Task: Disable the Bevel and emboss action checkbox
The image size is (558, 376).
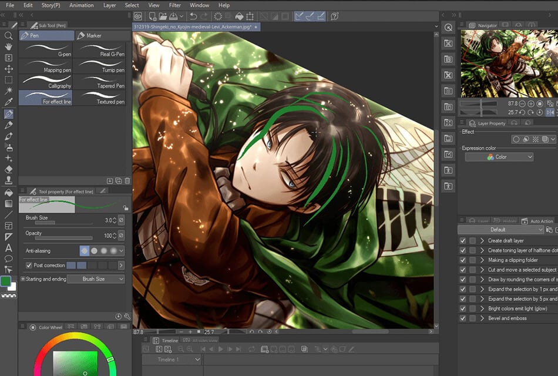Action: point(463,318)
